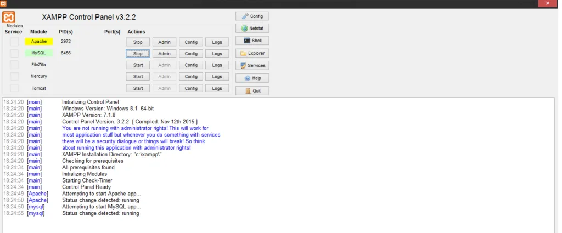View Apache Logs
This screenshot has width=562, height=233.
[217, 42]
